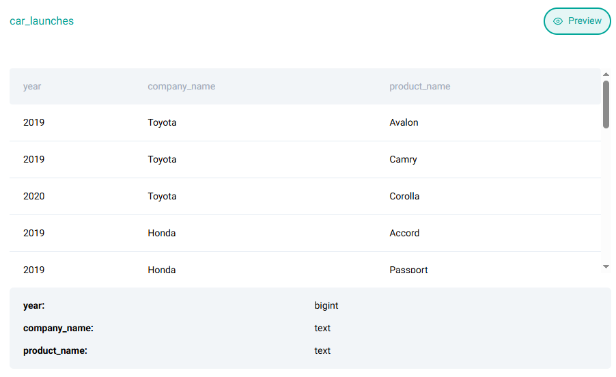Select the Camry product cell

(403, 159)
